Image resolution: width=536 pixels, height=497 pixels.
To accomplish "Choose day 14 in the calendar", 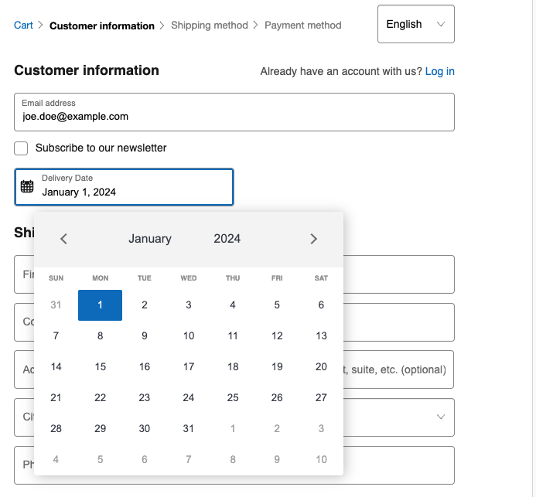I will point(56,368).
